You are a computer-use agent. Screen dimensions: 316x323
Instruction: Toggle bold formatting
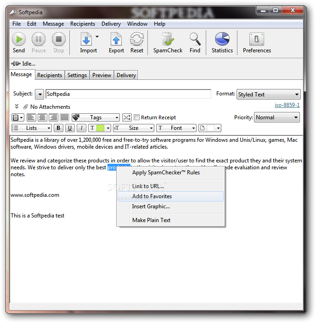coord(58,128)
